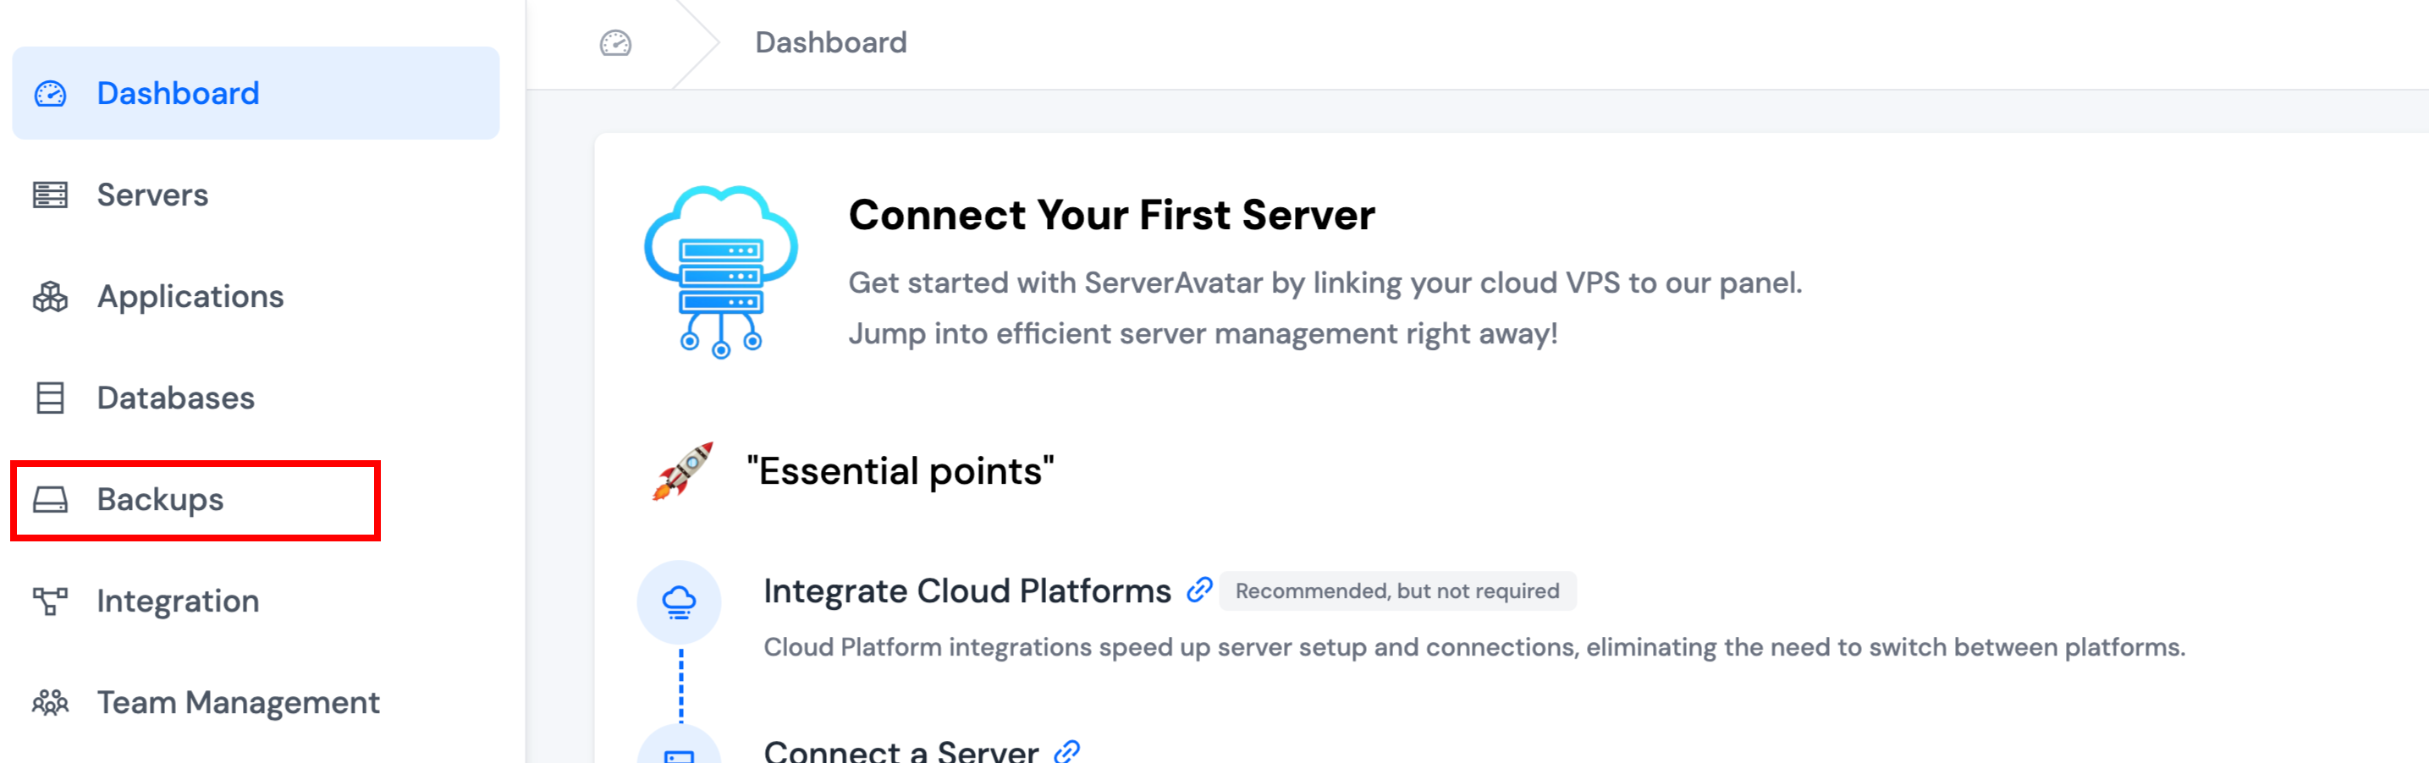Go to Databases section
2429x763 pixels.
[x=175, y=398]
